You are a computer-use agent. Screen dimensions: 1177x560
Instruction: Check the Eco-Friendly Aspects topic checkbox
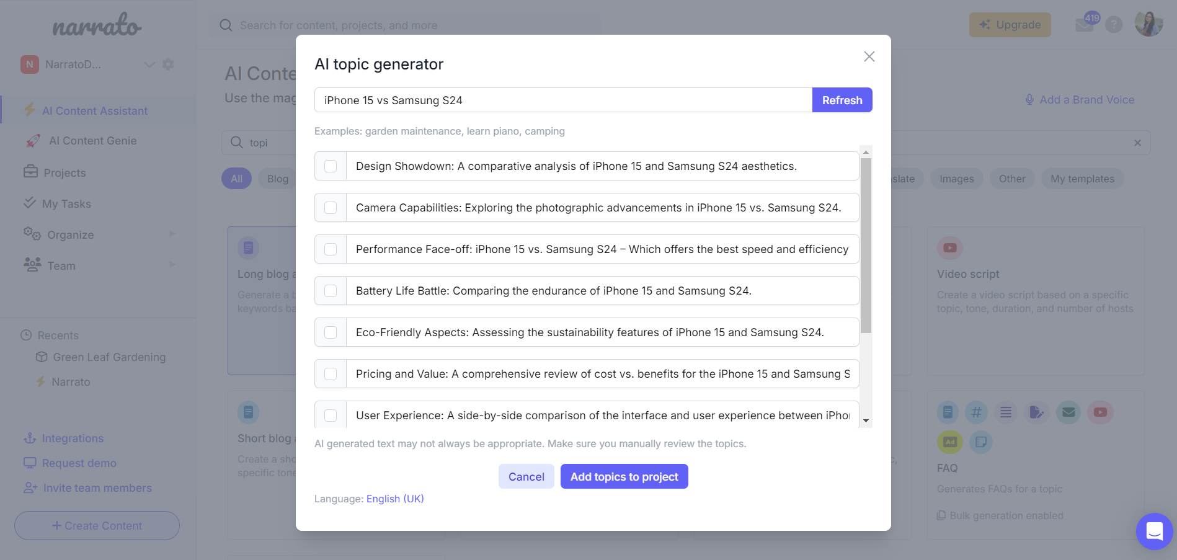coord(331,332)
